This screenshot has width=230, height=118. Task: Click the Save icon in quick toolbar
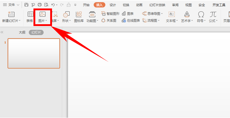click(x=26, y=5)
